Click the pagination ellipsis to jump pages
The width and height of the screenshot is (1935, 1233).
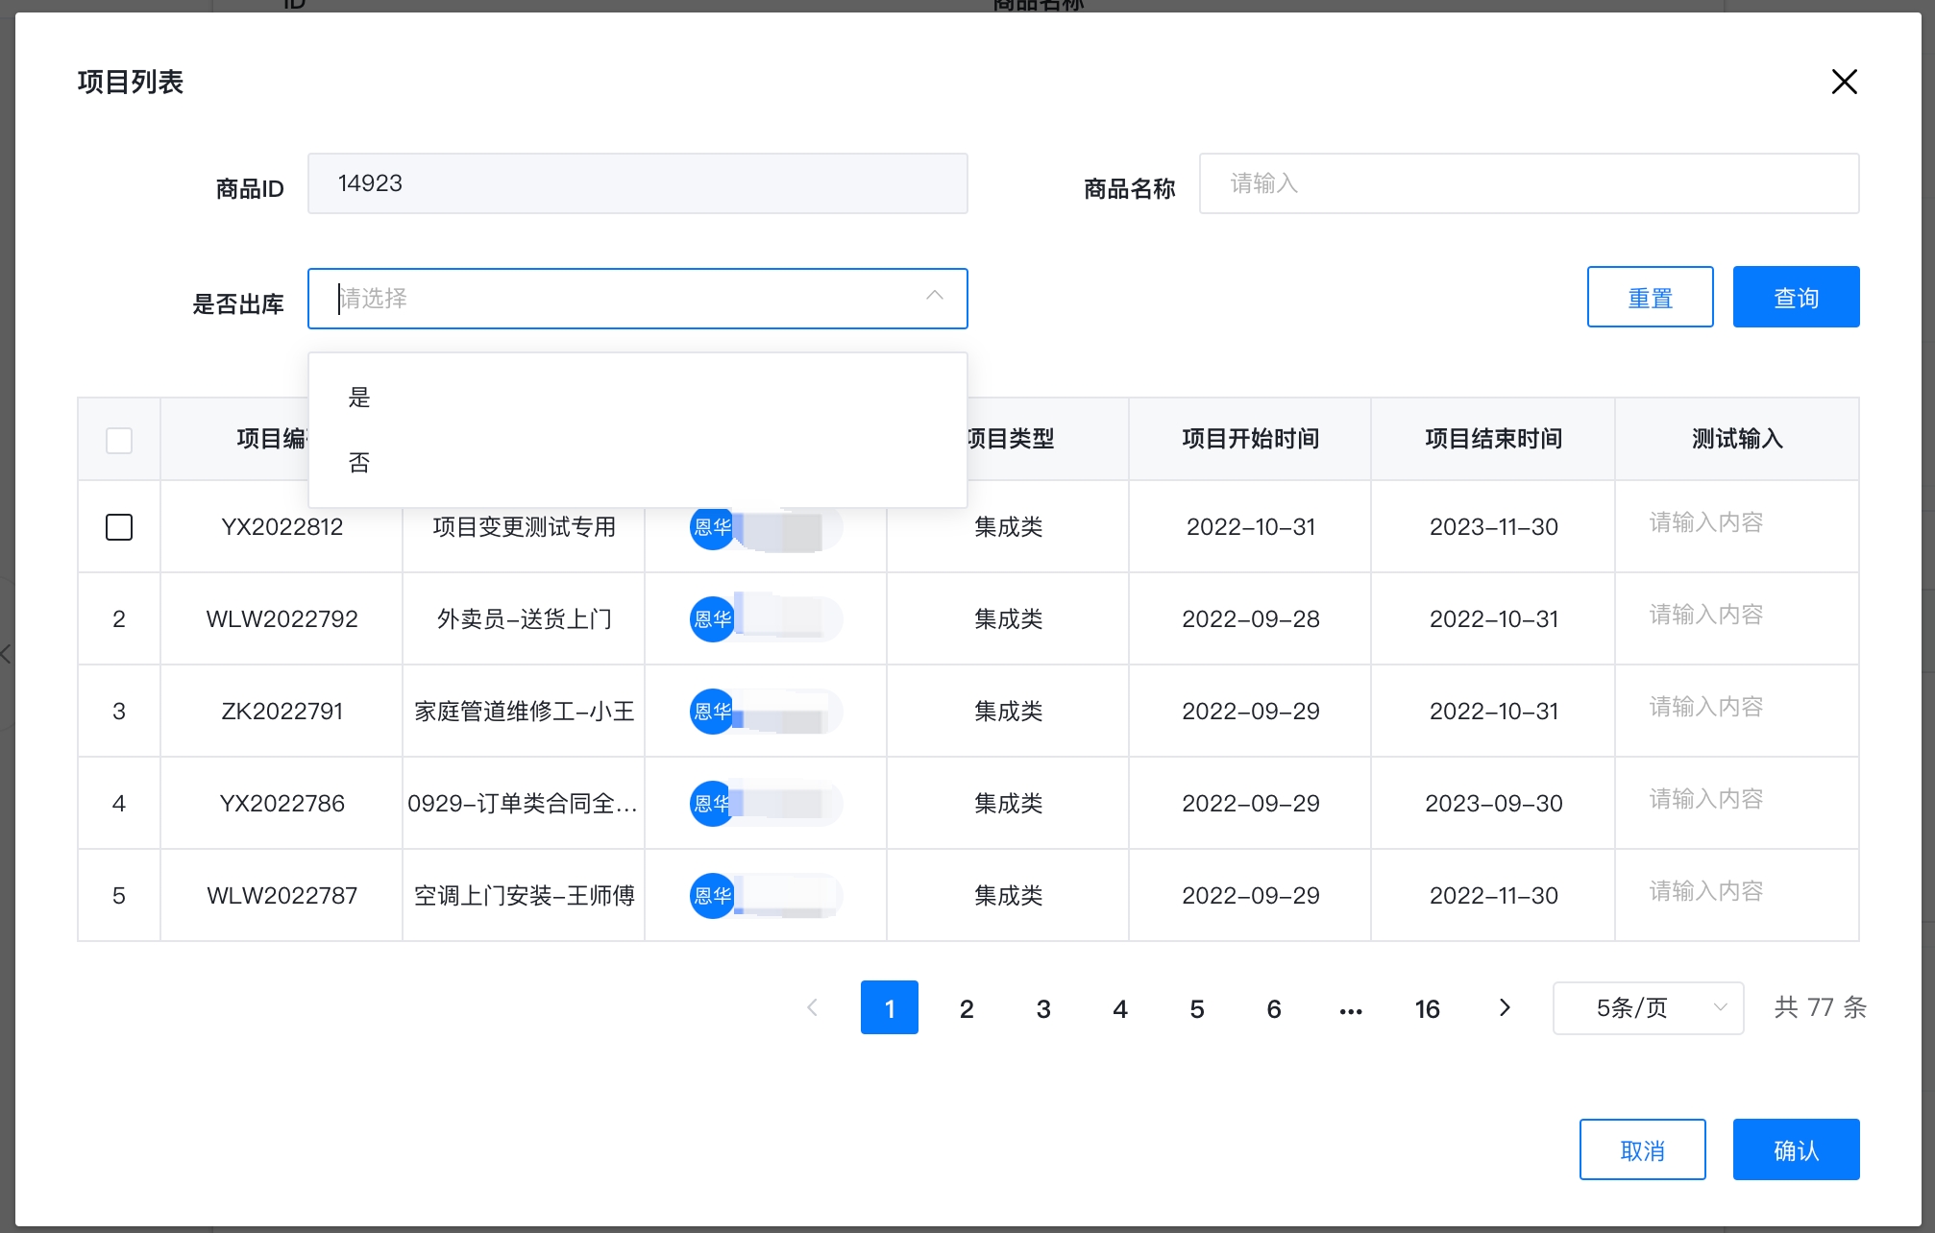coord(1351,1009)
